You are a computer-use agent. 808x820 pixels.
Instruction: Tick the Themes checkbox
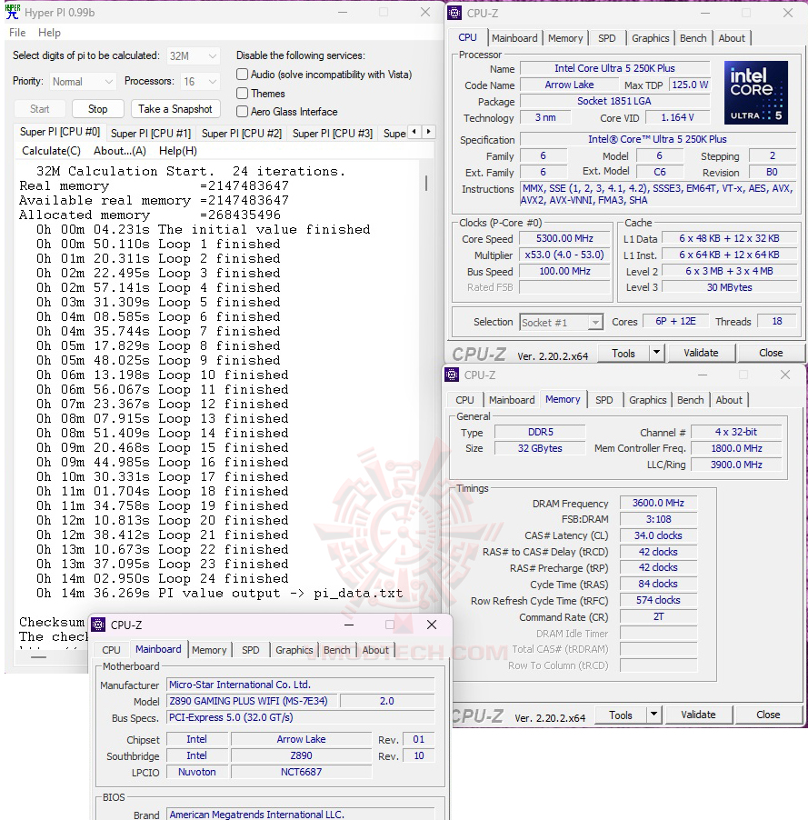click(242, 93)
